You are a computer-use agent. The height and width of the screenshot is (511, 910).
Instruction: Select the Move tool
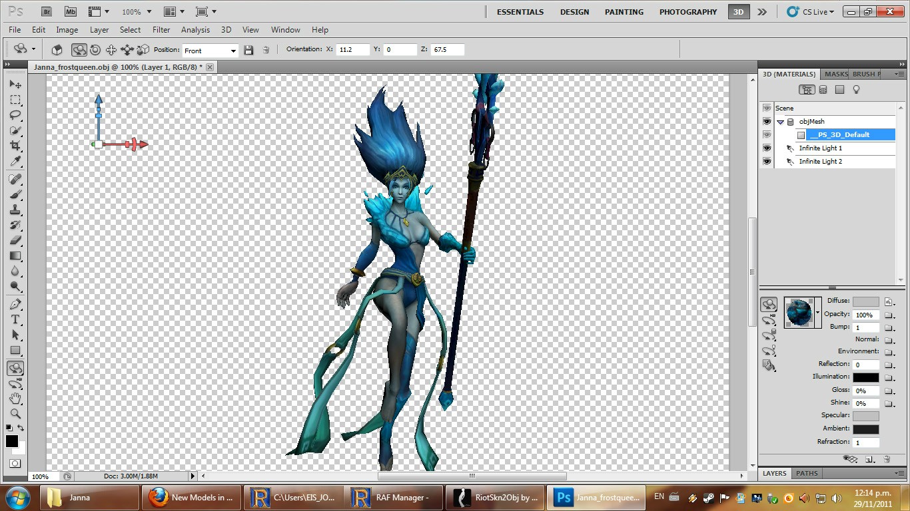click(15, 85)
